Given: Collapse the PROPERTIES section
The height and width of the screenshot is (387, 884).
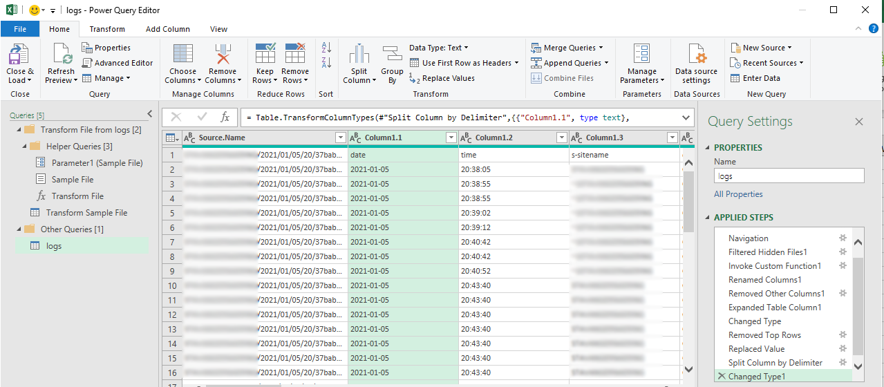Looking at the screenshot, I should pyautogui.click(x=708, y=147).
